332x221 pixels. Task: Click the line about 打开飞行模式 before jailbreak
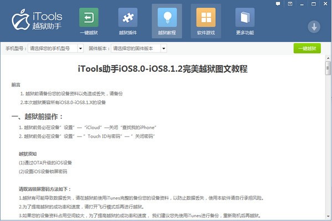tap(82, 207)
